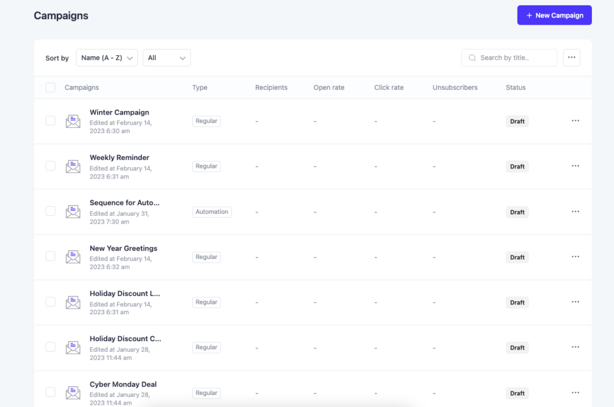
Task: Open the actions menu for Weekly Reminder
Action: coord(575,166)
